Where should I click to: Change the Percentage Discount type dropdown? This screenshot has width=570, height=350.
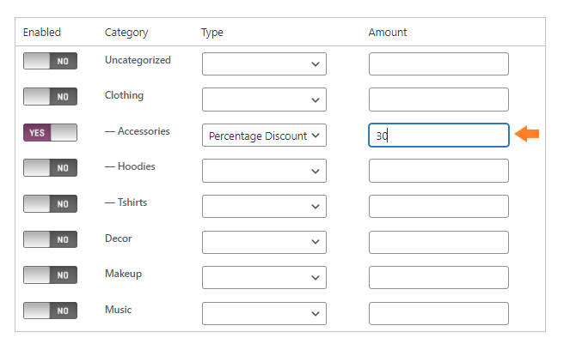(264, 136)
